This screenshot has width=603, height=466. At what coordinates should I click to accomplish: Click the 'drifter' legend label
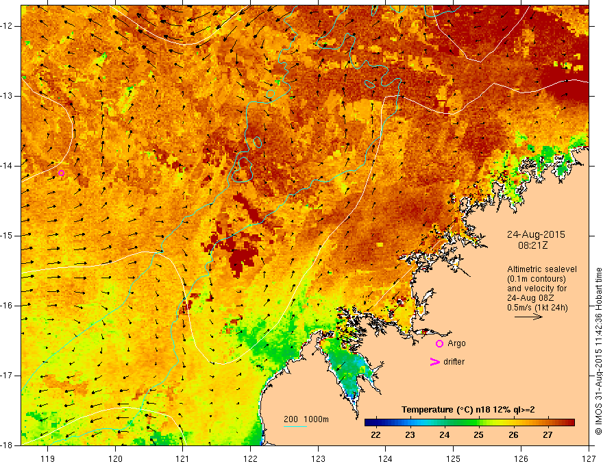454,362
